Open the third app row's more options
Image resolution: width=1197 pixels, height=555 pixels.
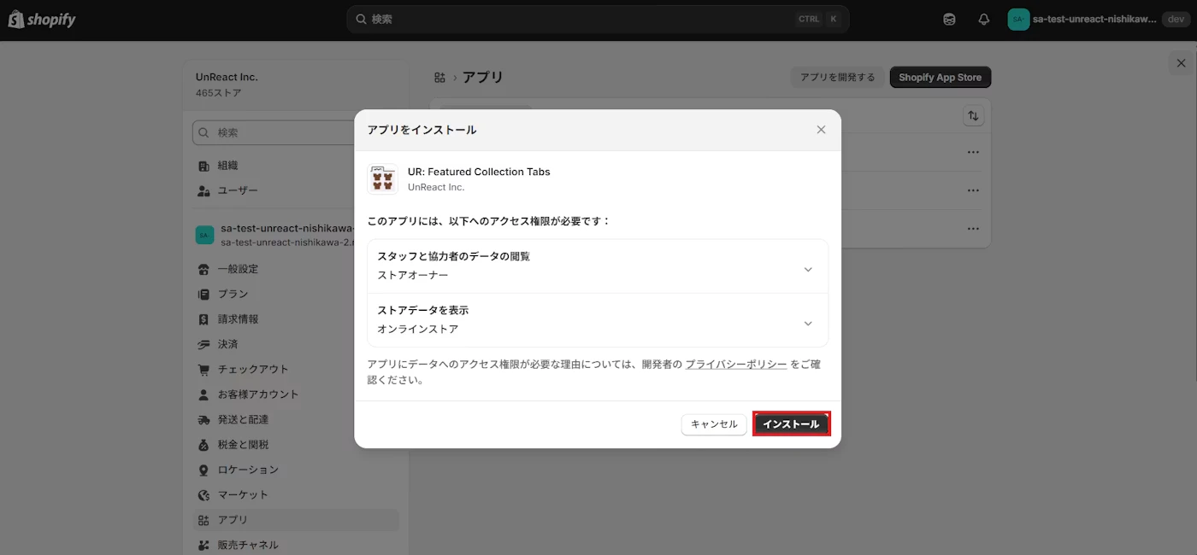973,229
